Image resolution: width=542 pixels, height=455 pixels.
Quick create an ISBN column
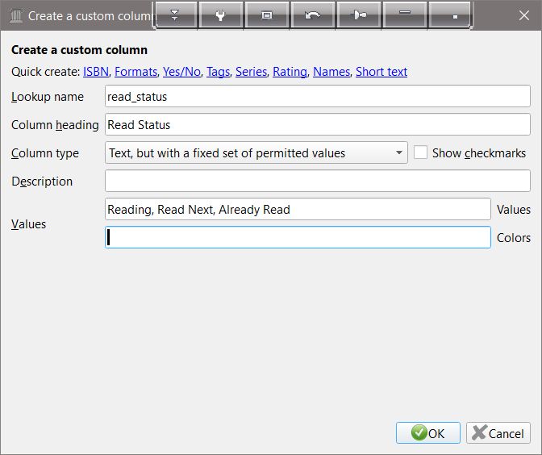point(96,72)
